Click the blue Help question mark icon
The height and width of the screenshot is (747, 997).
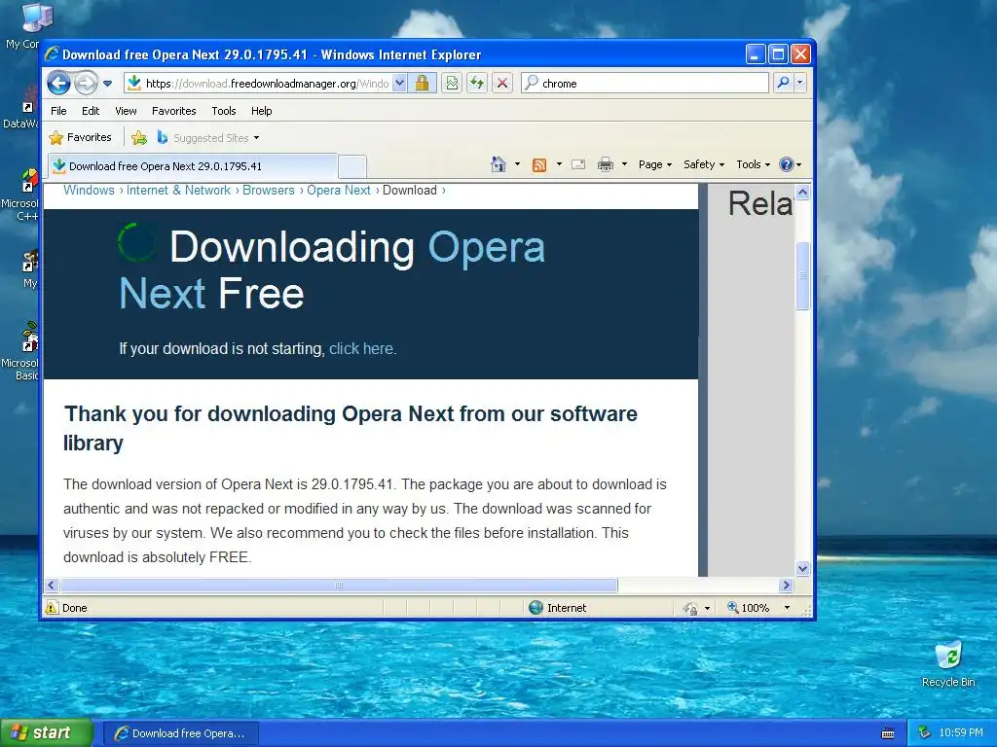(787, 164)
